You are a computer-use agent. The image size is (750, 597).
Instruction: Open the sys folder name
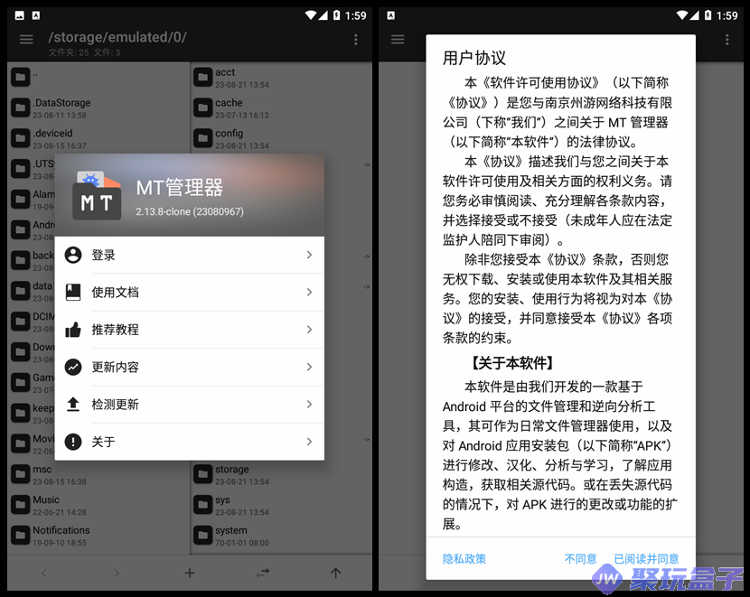pyautogui.click(x=222, y=500)
